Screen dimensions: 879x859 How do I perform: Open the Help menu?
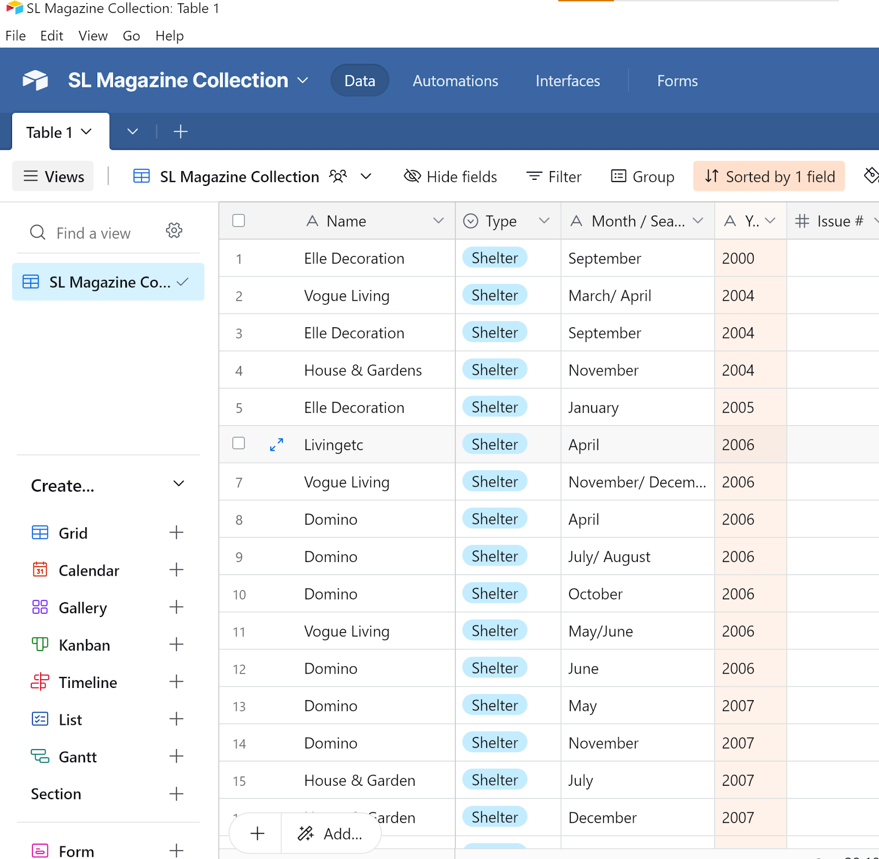[x=169, y=36]
